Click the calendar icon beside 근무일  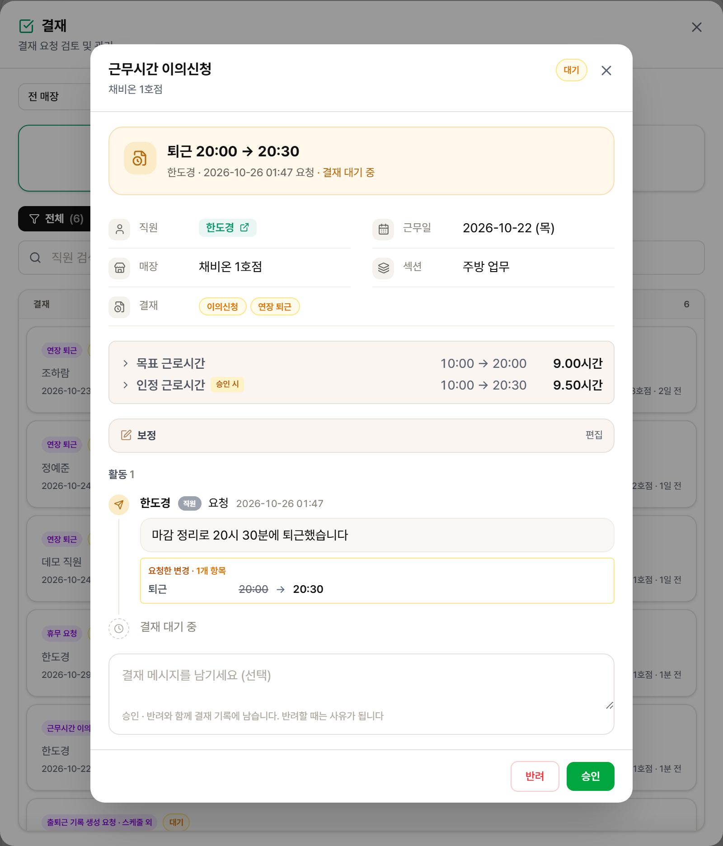[x=383, y=229]
